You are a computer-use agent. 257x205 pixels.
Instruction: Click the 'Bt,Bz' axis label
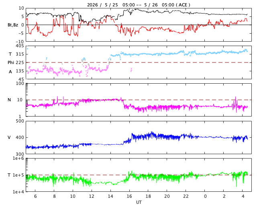tap(12, 25)
